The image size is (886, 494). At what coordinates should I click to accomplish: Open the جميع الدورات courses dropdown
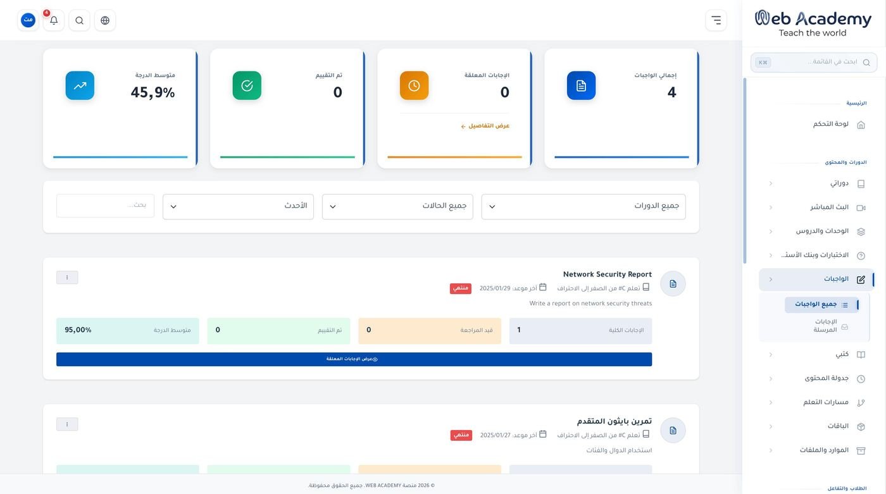583,207
